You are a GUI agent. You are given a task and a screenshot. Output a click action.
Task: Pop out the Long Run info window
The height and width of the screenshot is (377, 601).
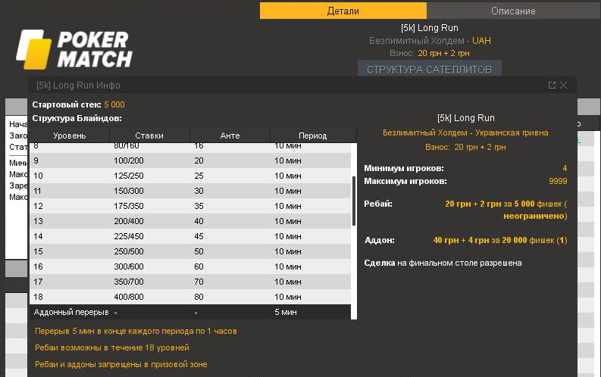pos(552,86)
